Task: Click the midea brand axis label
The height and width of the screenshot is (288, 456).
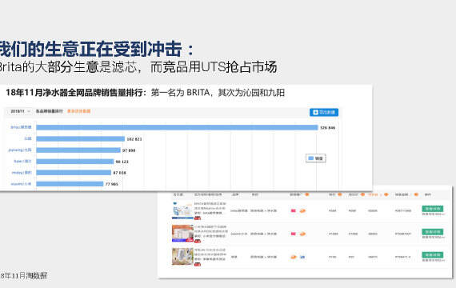Action: tap(22, 173)
